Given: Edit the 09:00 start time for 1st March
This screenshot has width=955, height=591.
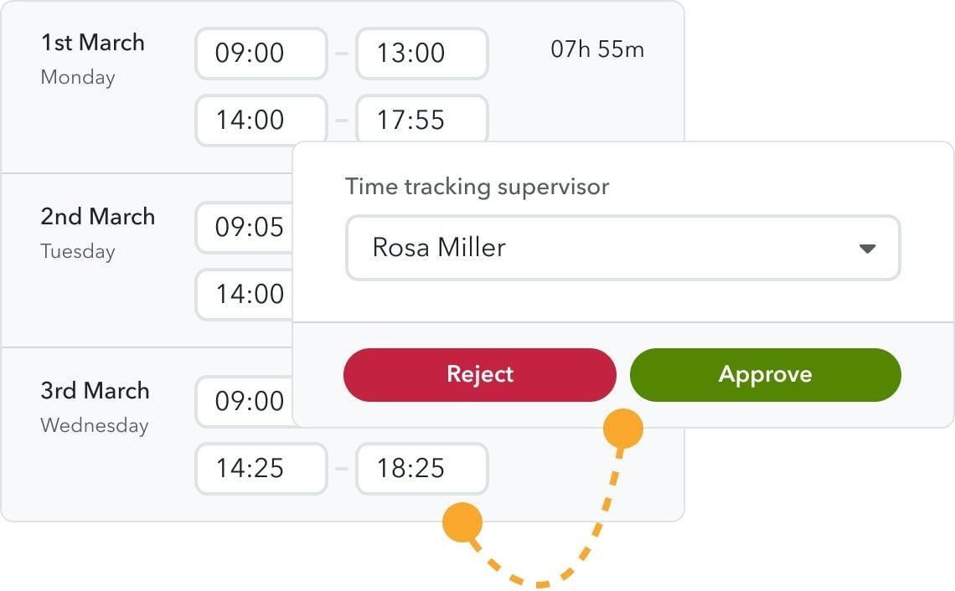Looking at the screenshot, I should coord(261,54).
